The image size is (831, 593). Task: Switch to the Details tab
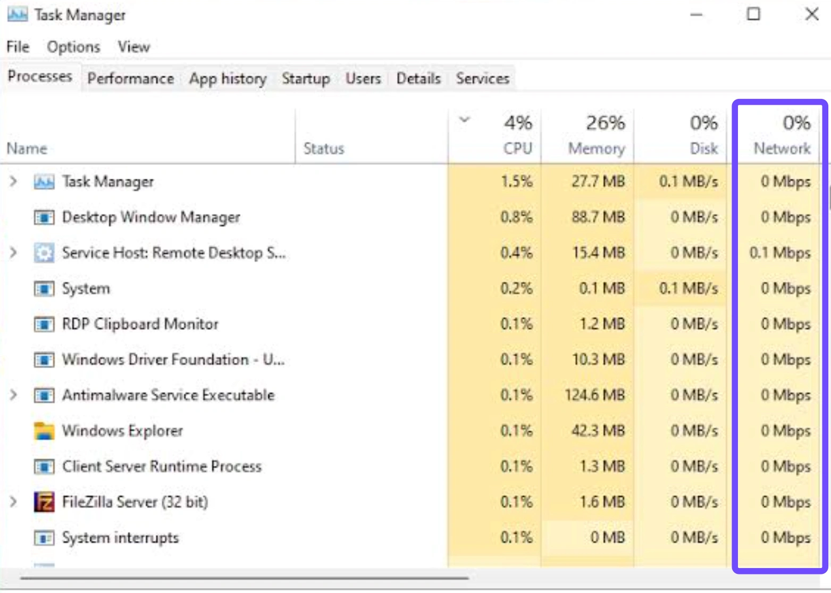(418, 79)
